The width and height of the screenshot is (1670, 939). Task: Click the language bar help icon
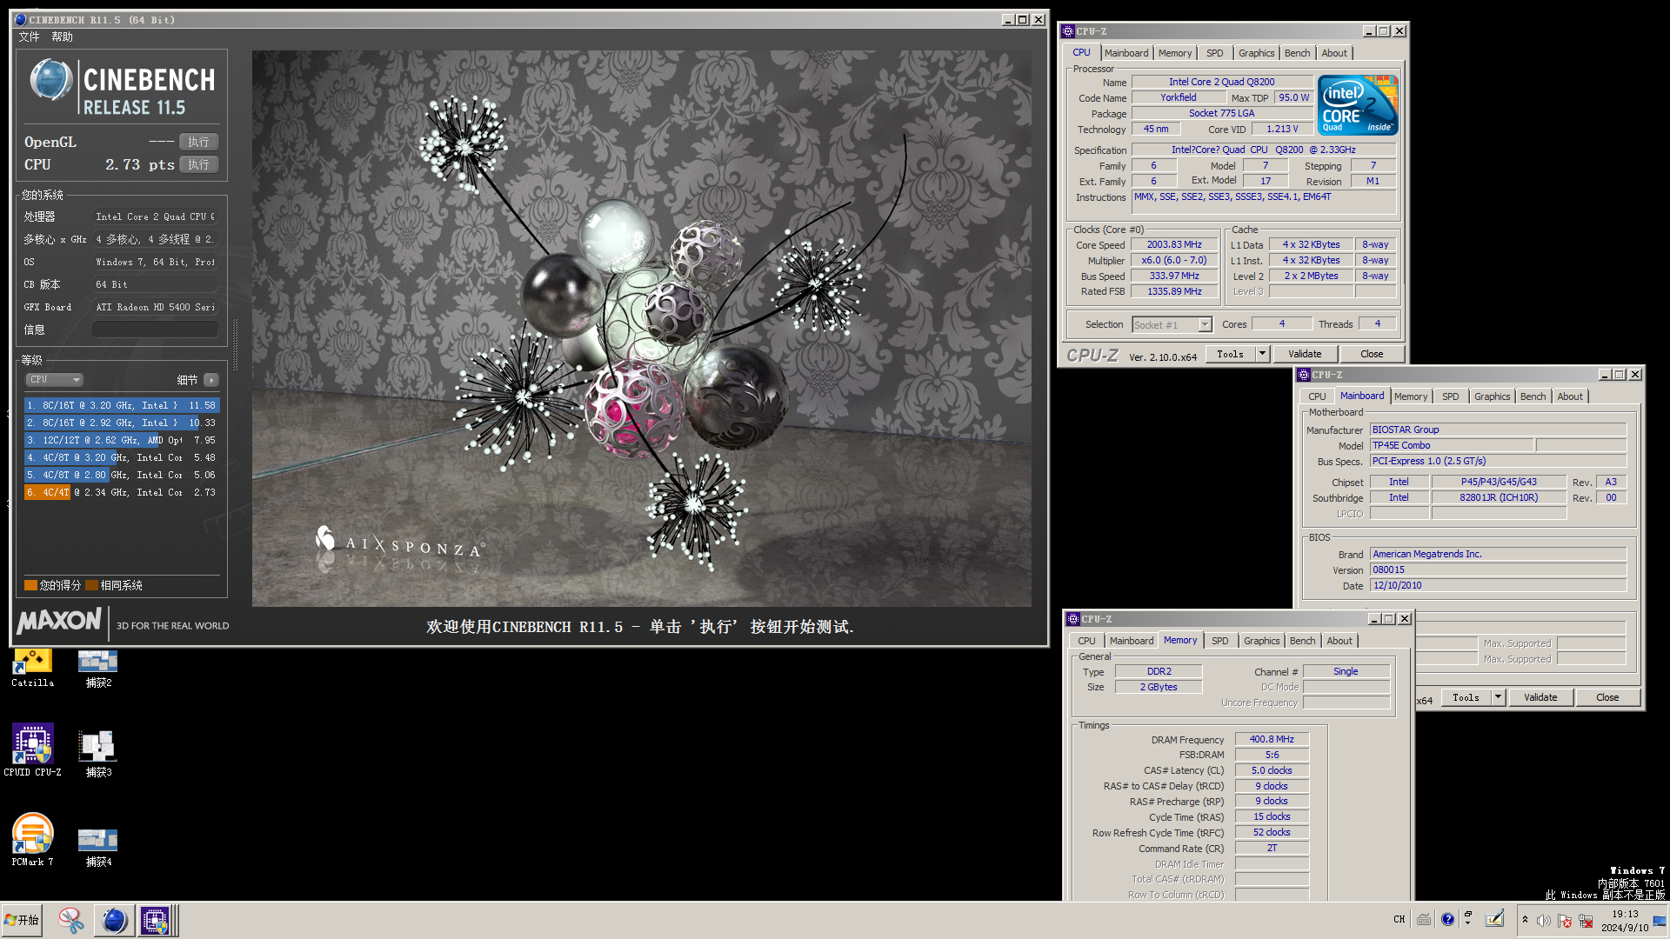[x=1447, y=920]
